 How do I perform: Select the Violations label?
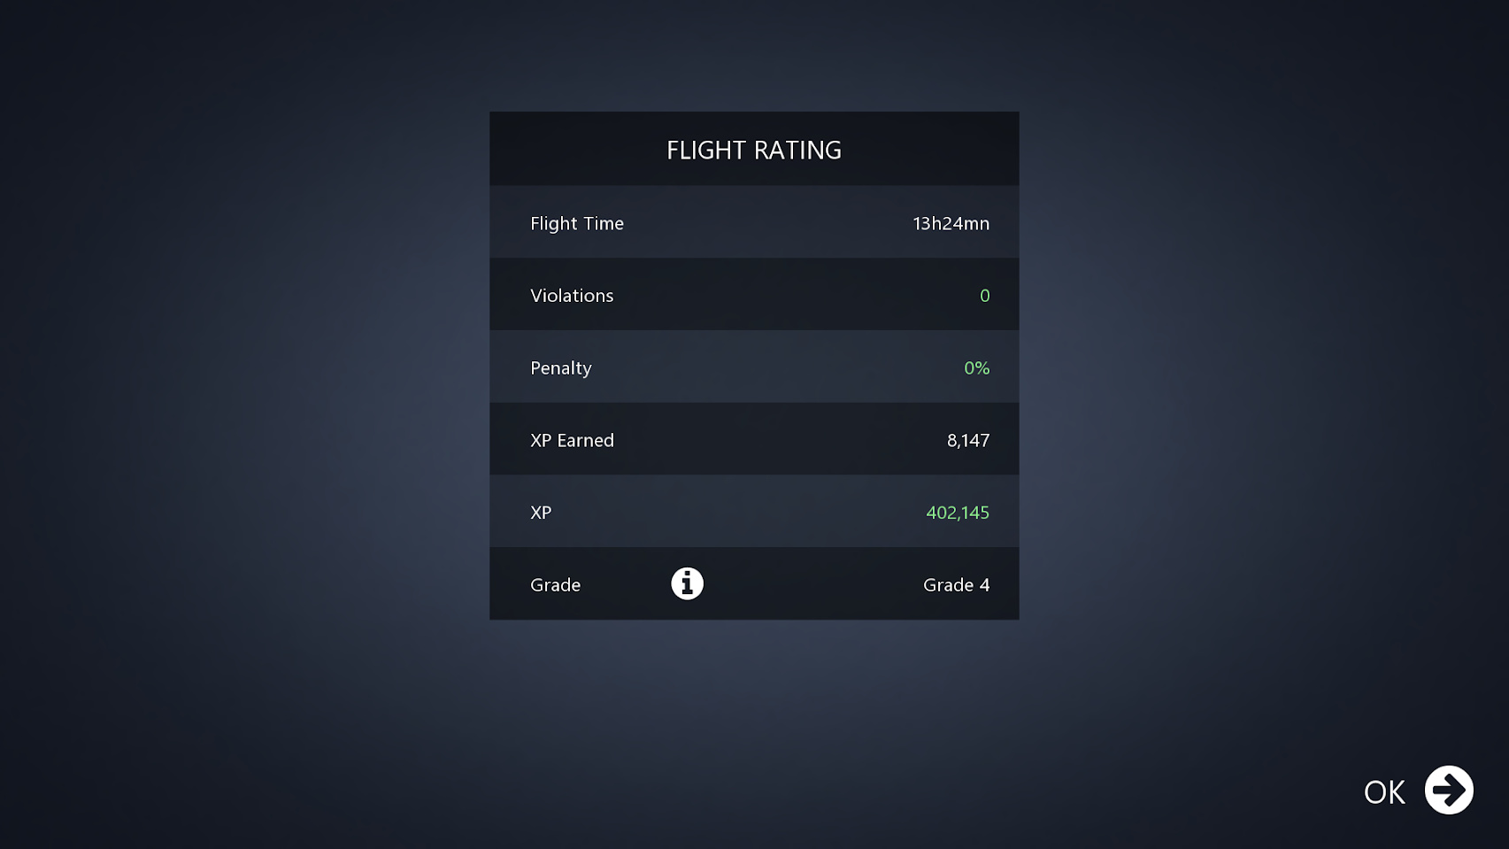coord(572,296)
